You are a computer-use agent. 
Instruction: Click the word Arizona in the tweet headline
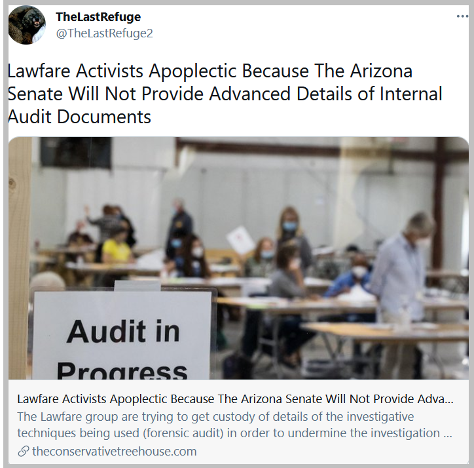tap(381, 71)
